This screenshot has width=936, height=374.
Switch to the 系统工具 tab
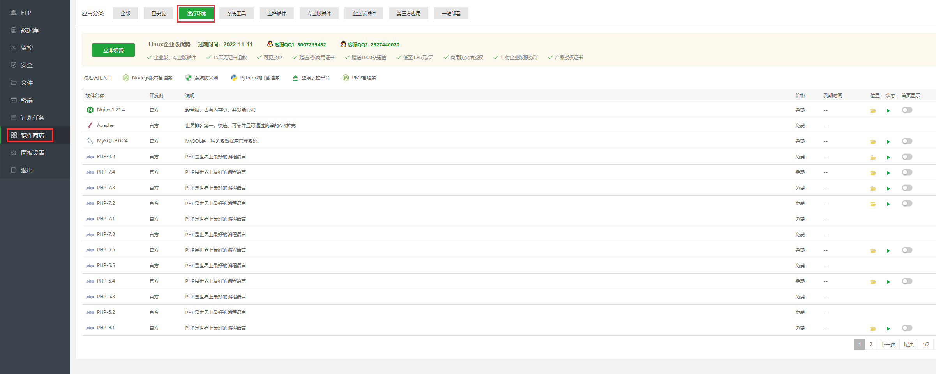[237, 13]
